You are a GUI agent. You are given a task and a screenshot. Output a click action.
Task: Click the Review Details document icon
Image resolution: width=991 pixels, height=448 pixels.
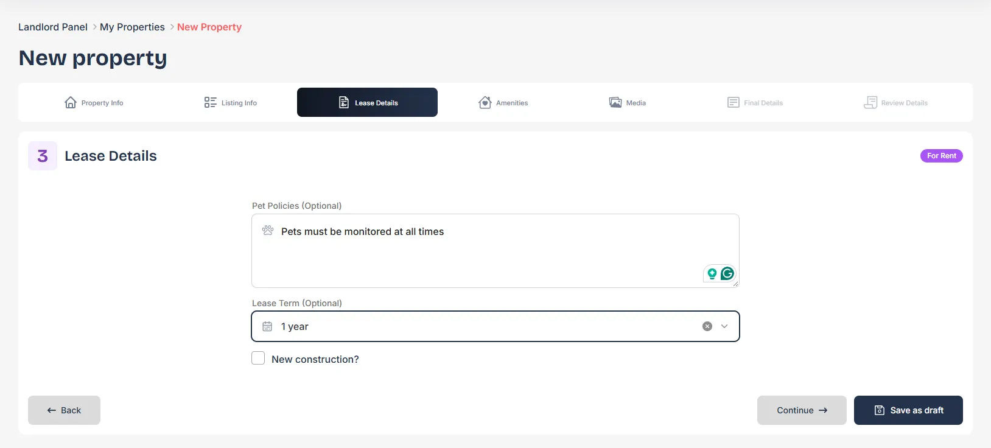point(870,102)
